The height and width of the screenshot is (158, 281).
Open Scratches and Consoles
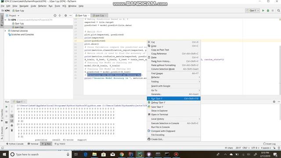(22, 35)
